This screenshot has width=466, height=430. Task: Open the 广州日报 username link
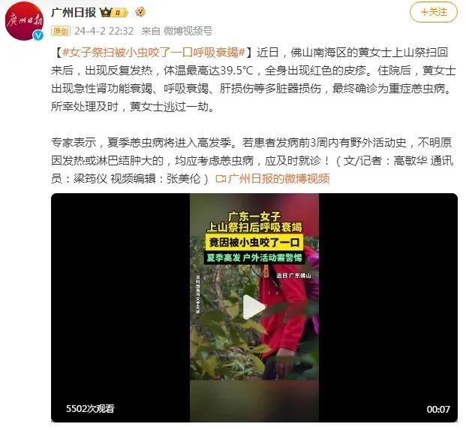[x=74, y=12]
